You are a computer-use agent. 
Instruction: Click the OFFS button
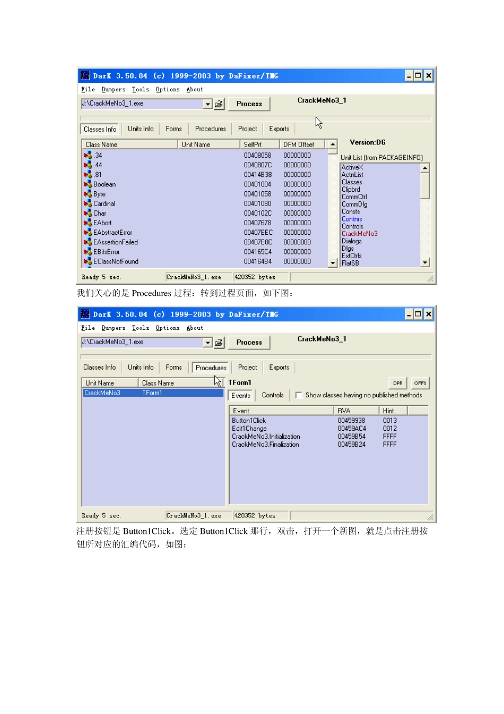(420, 383)
